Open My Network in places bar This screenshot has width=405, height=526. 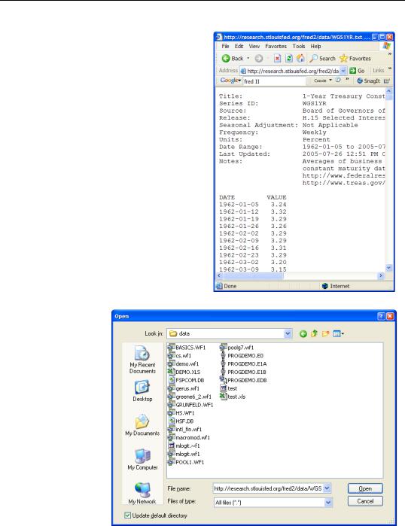coord(142,493)
